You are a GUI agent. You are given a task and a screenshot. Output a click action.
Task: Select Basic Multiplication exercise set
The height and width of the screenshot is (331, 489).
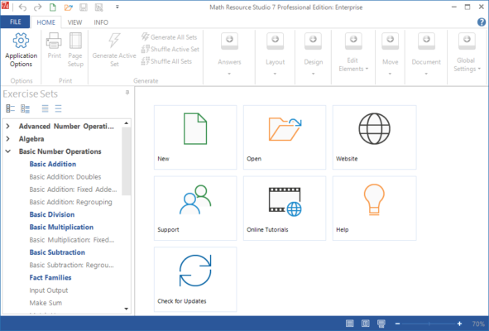[x=61, y=227]
